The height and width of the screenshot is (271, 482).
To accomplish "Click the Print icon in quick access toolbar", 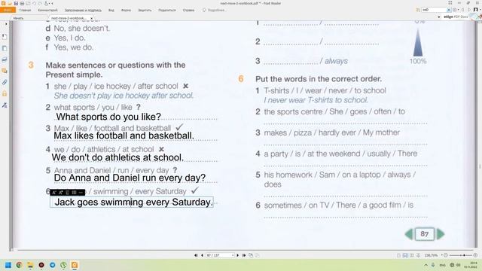I will (x=22, y=3).
